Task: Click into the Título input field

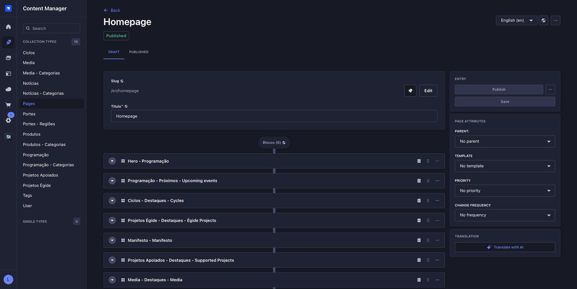Action: [274, 116]
